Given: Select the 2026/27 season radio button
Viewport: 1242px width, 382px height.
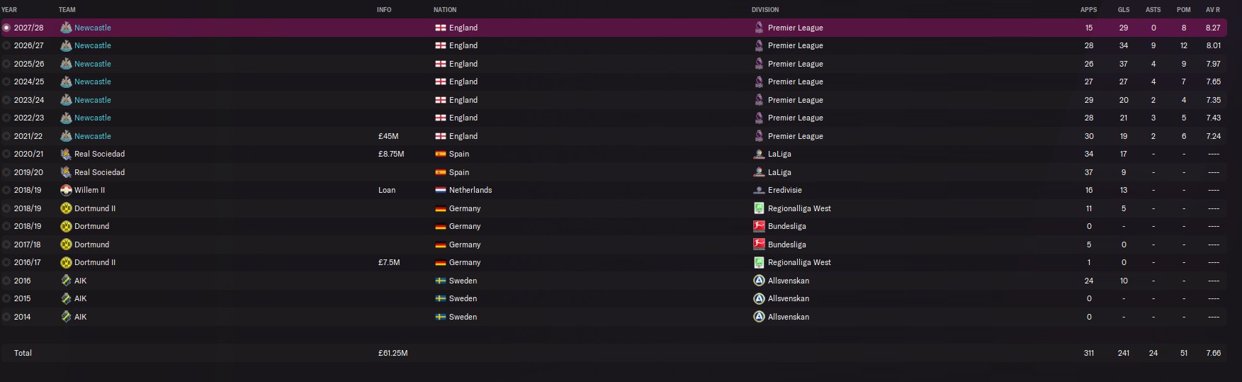Looking at the screenshot, I should click(x=6, y=45).
